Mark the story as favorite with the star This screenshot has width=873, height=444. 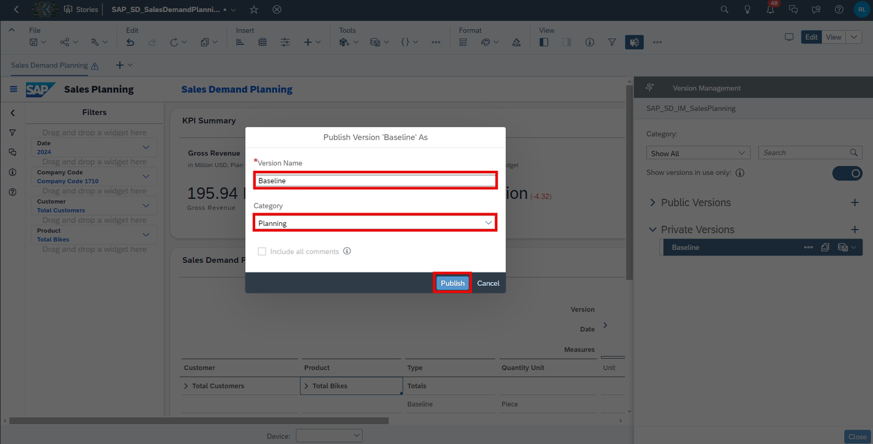coord(254,10)
